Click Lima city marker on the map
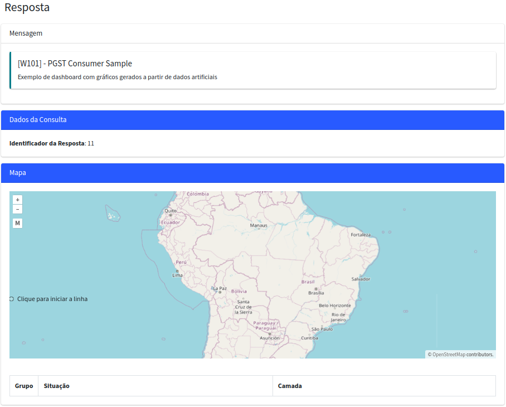Viewport: 506px width, 407px height. pyautogui.click(x=177, y=271)
